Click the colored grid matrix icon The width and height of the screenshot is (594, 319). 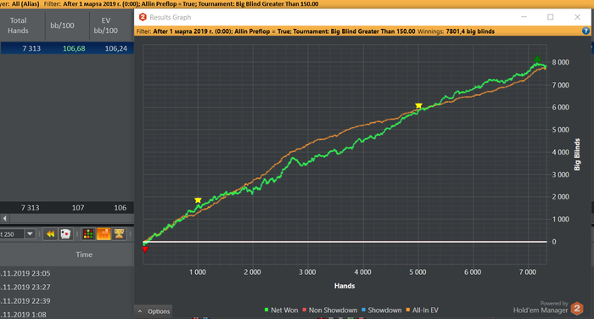click(88, 234)
